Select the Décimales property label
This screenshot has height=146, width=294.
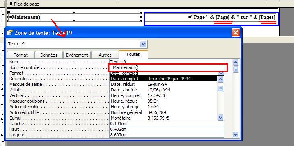click(19, 79)
